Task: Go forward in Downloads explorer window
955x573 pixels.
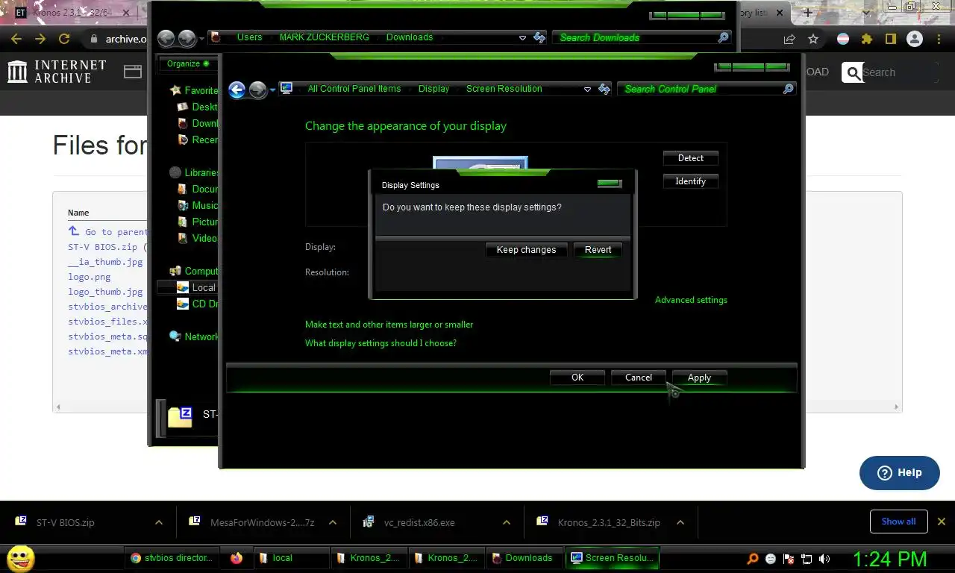Action: coord(187,39)
